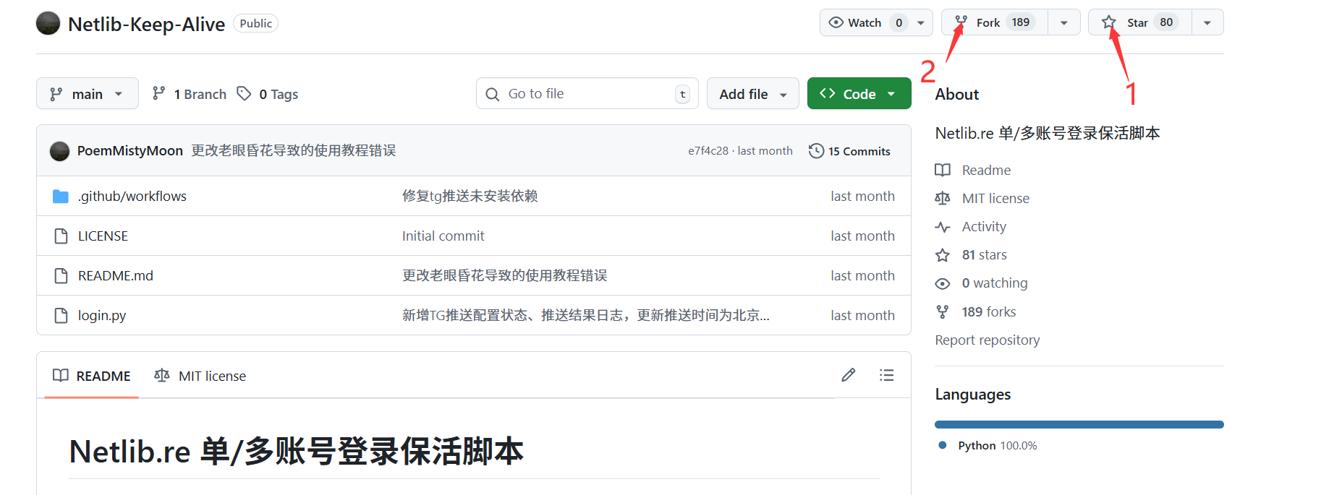This screenshot has height=495, width=1342.
Task: Open the Star lists dropdown arrow
Action: coord(1207,22)
